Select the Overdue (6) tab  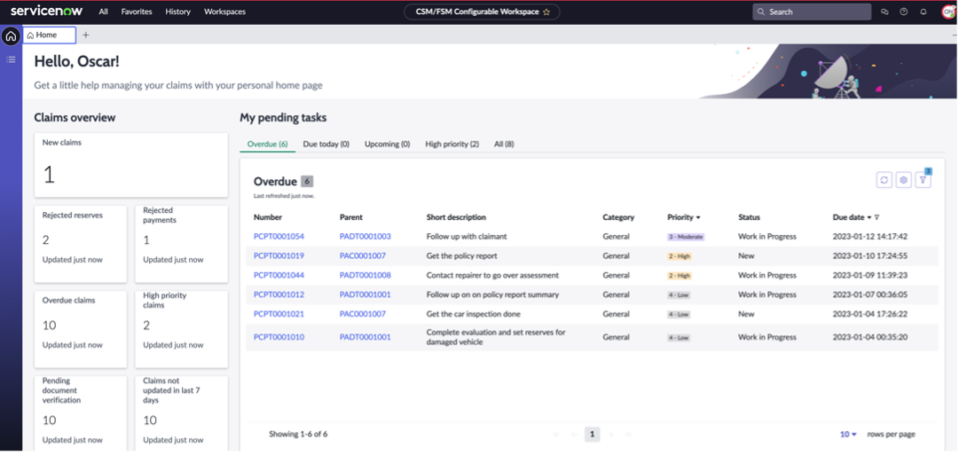[267, 145]
